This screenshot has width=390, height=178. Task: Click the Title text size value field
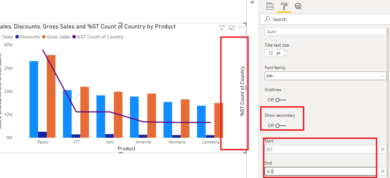273,53
